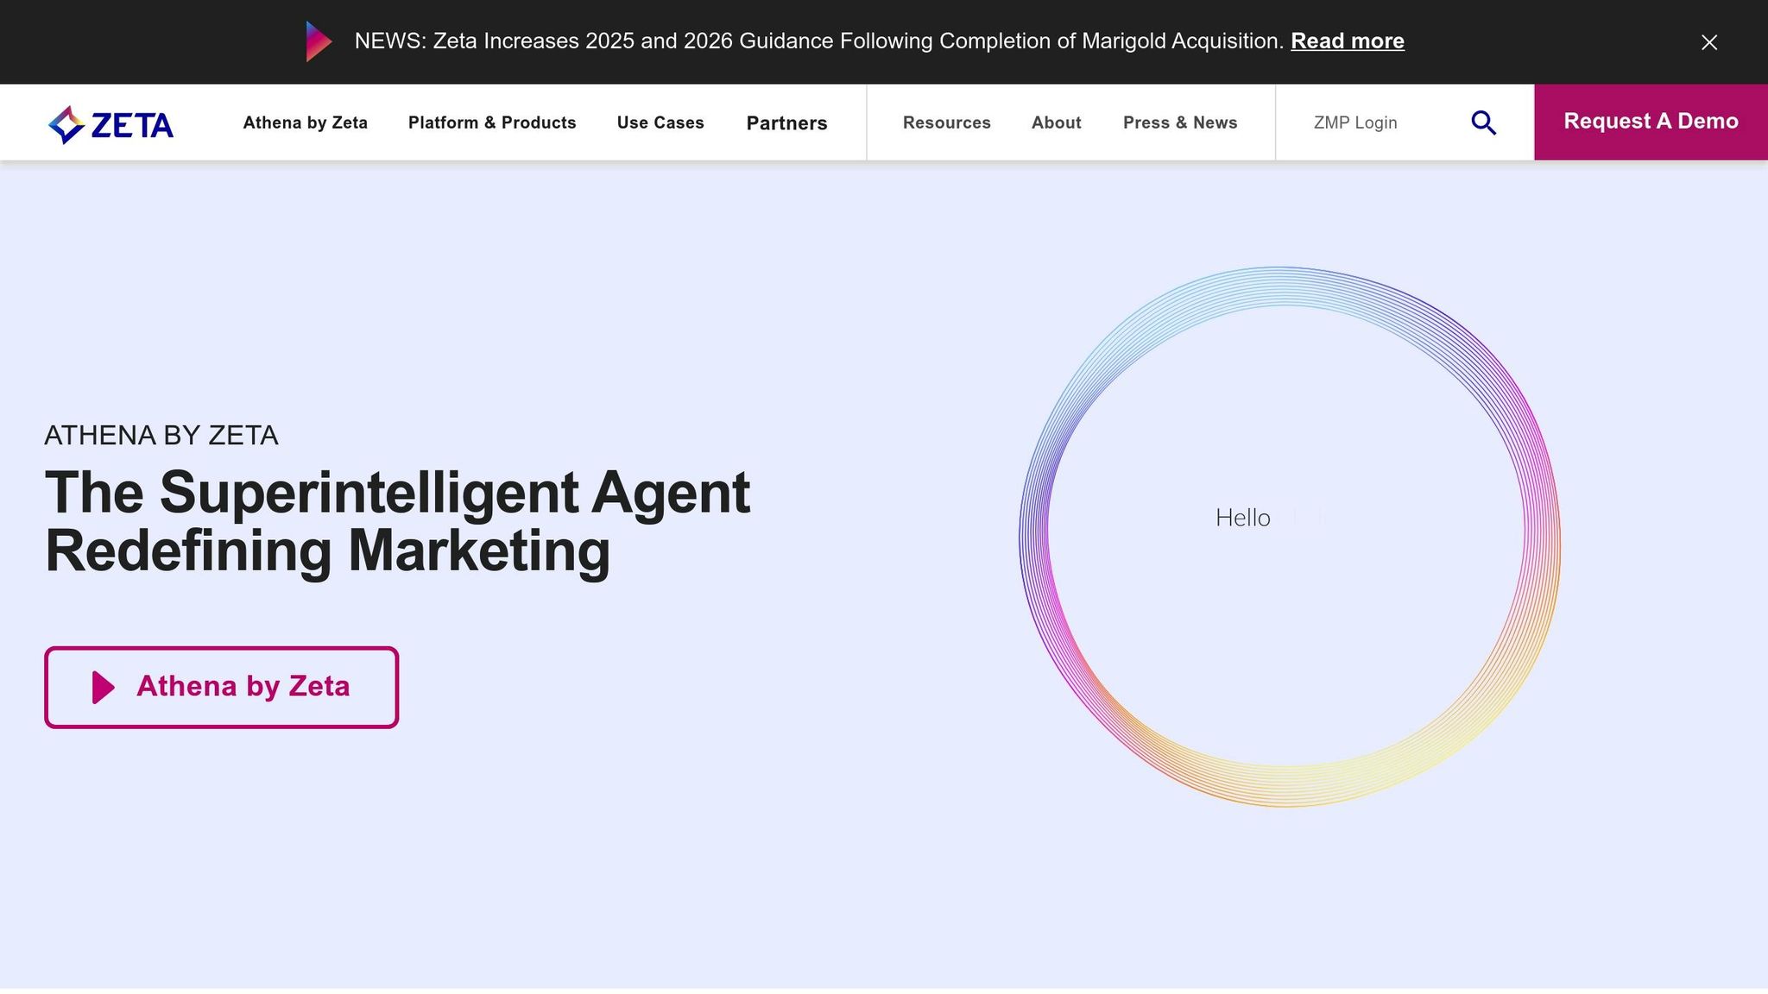Dismiss the news banner with the X icon

1708,42
